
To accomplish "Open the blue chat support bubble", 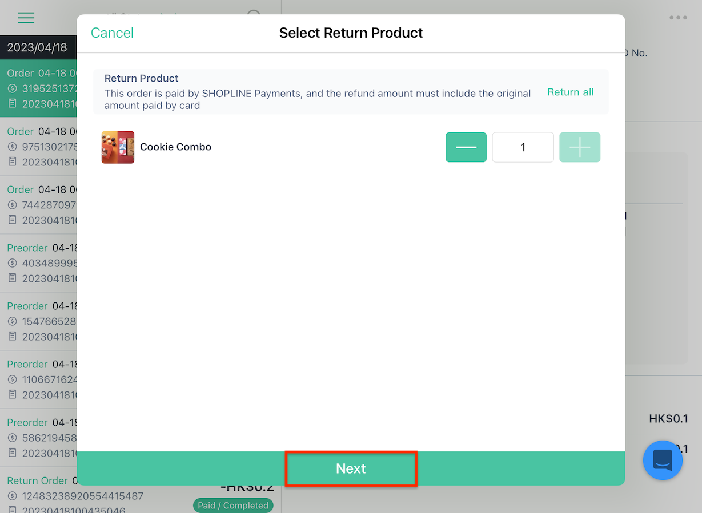I will (663, 460).
